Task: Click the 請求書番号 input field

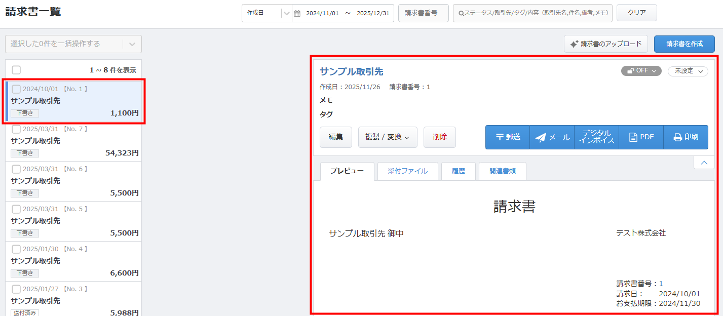Action: tap(423, 13)
